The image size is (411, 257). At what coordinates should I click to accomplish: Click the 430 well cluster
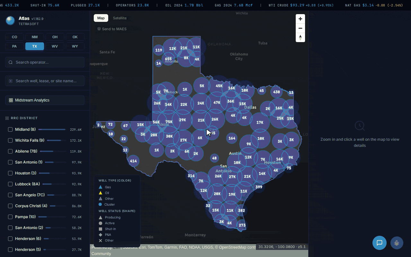click(x=276, y=92)
